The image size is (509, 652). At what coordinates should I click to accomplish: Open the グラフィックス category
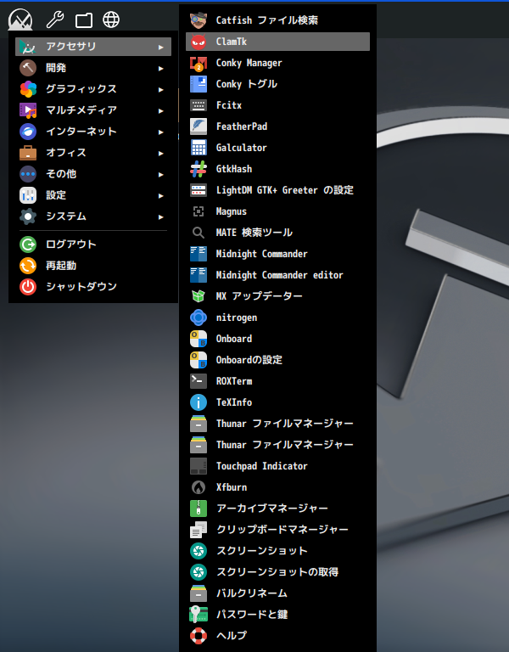[x=93, y=89]
